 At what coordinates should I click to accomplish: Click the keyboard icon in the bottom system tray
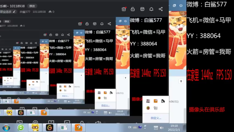[135, 128]
